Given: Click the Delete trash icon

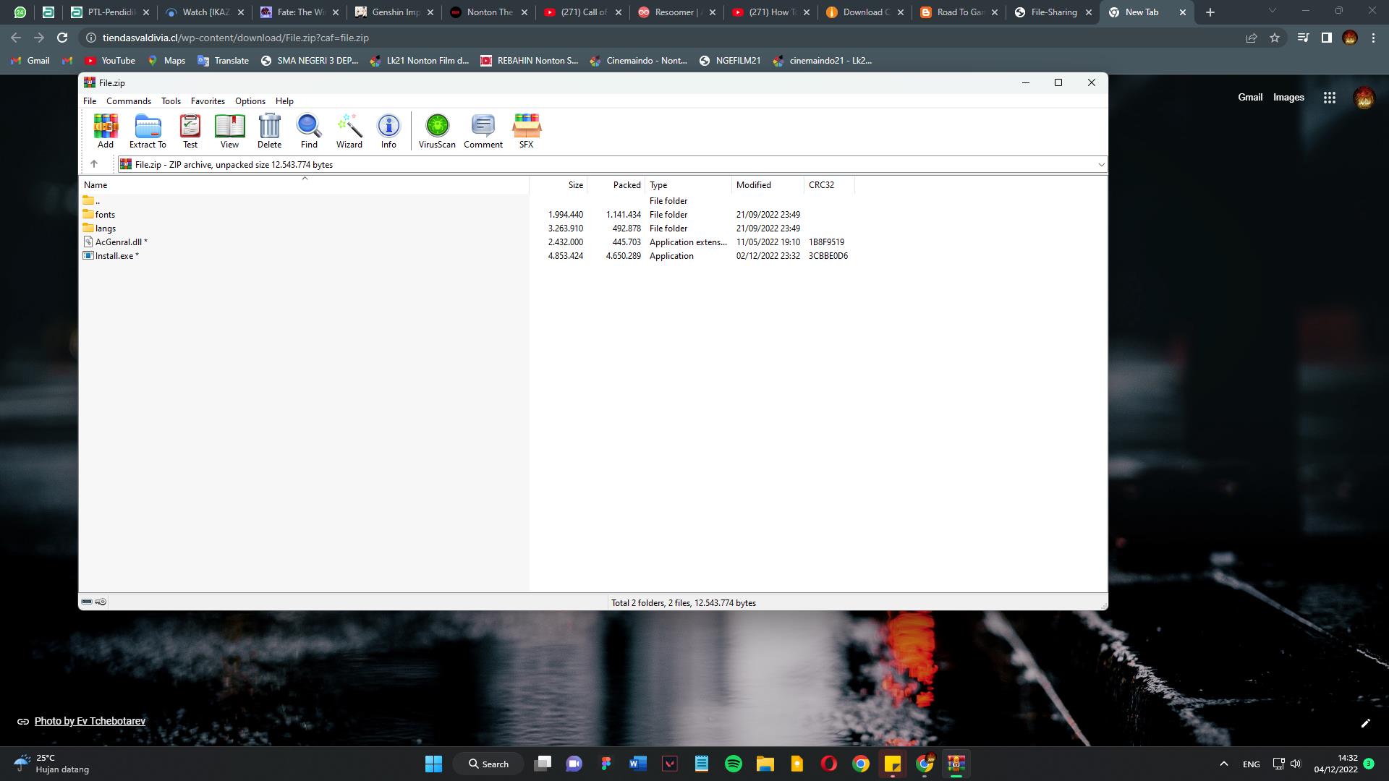Looking at the screenshot, I should tap(269, 131).
